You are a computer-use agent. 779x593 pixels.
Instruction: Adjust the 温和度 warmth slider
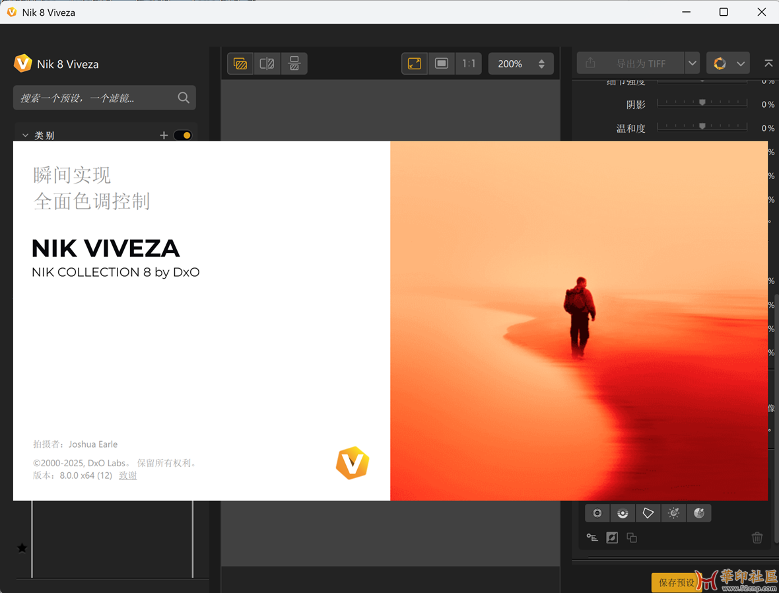pyautogui.click(x=702, y=126)
